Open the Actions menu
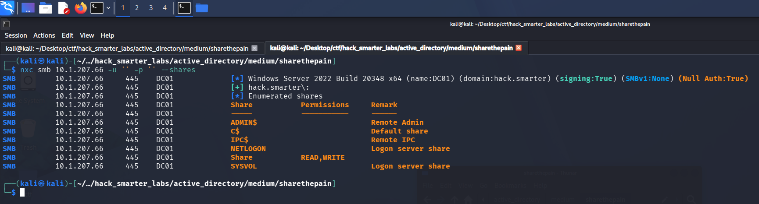Screen dimensions: 759x204 point(44,35)
